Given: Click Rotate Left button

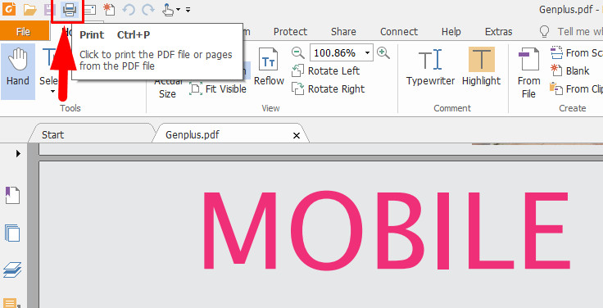Looking at the screenshot, I should tap(326, 70).
